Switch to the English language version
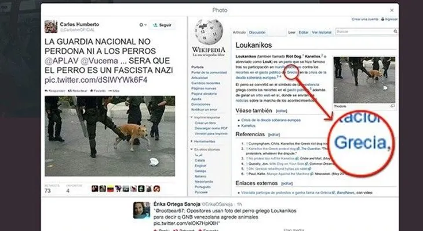423x231 pixels. 200,166
